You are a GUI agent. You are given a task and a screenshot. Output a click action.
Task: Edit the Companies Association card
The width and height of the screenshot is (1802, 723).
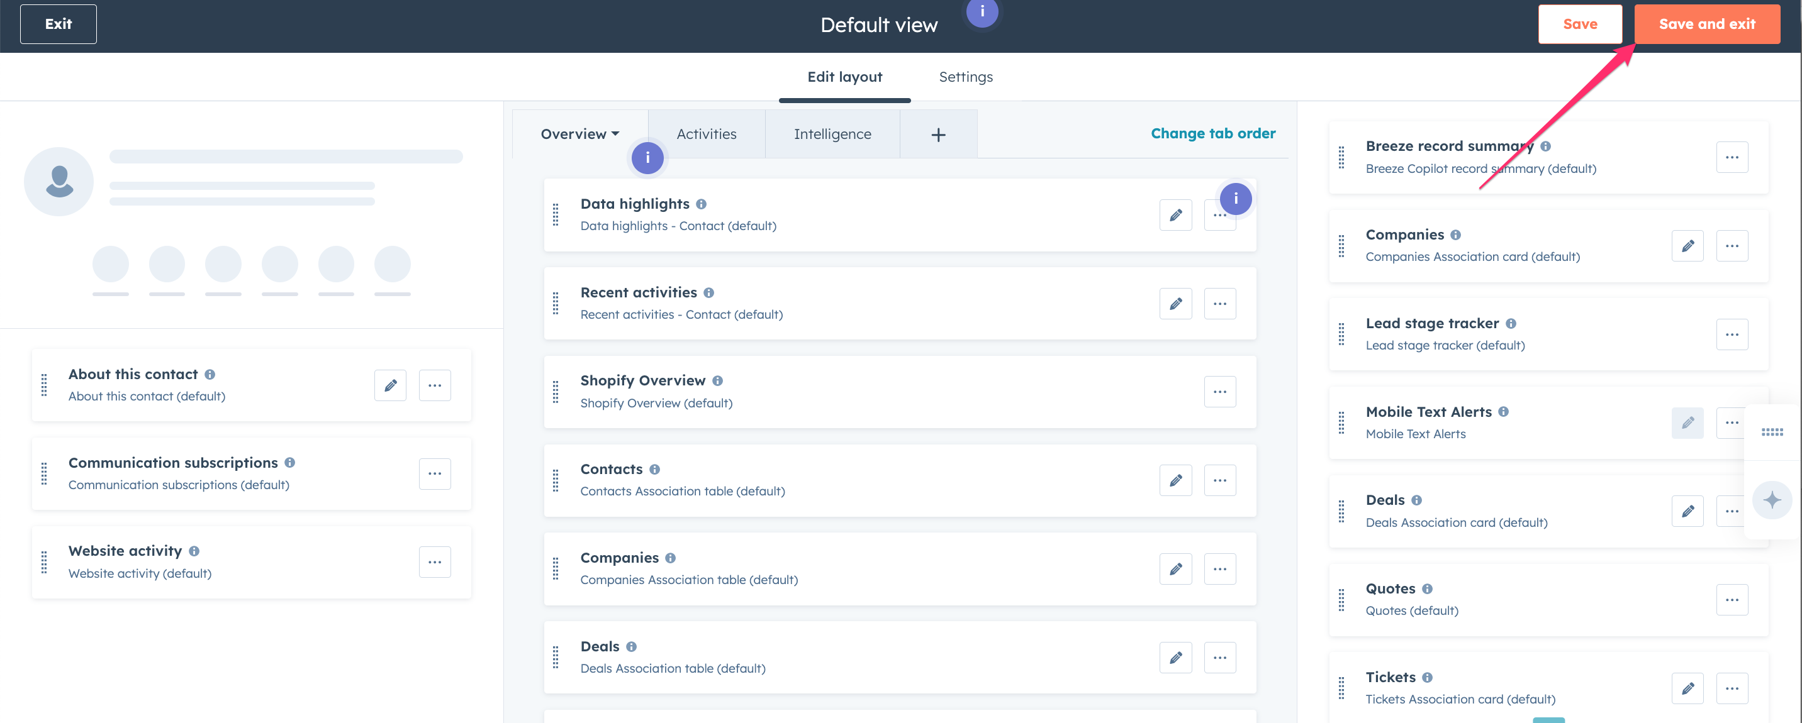click(x=1688, y=245)
